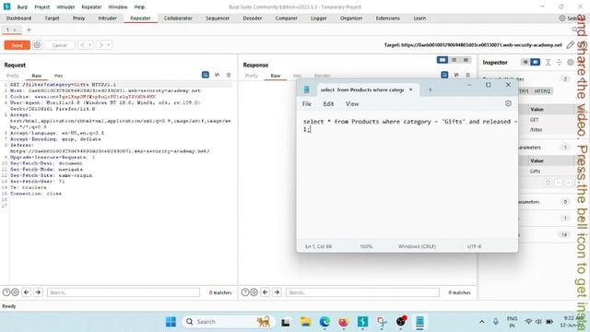Open the back history dropdown arrow
Screen dimensions: 590x332
pos(90,45)
